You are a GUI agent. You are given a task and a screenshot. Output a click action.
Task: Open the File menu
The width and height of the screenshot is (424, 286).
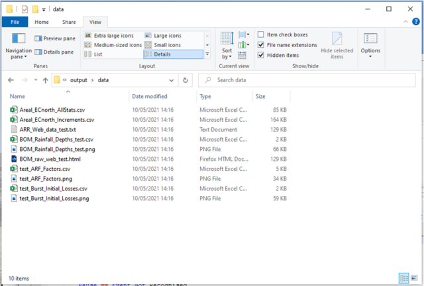pyautogui.click(x=15, y=22)
